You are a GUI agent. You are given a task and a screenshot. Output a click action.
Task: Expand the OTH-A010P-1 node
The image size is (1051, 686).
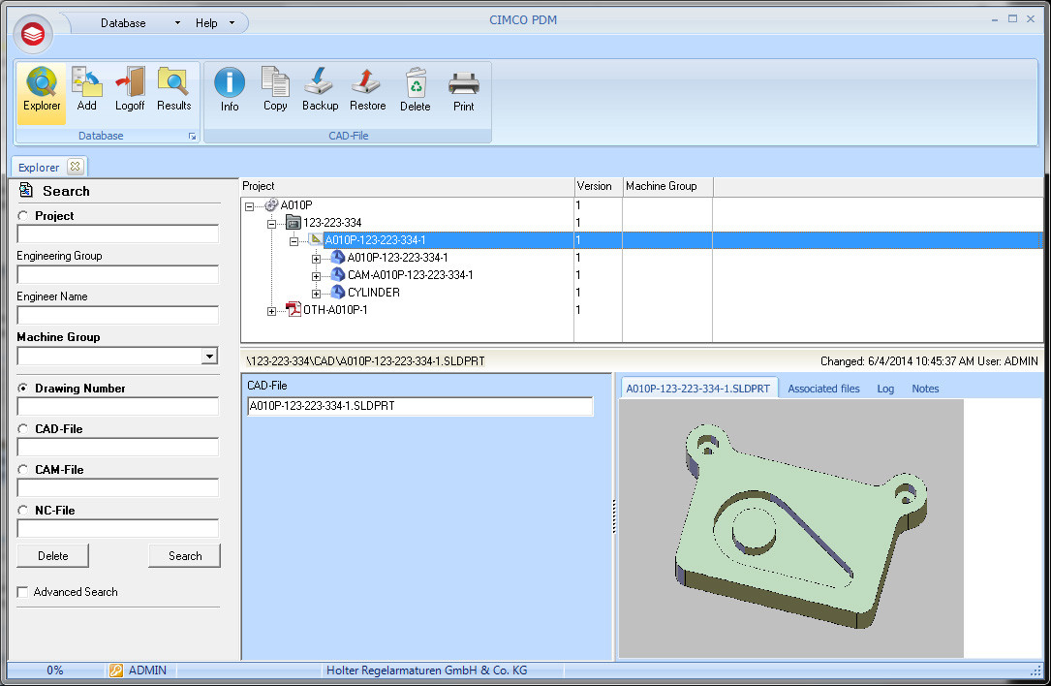(x=271, y=311)
